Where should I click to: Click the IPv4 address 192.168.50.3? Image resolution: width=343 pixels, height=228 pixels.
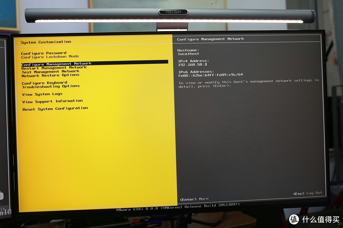[x=192, y=64]
